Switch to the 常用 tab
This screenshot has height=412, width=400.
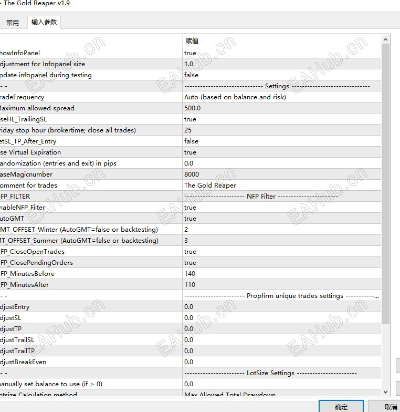pos(12,23)
